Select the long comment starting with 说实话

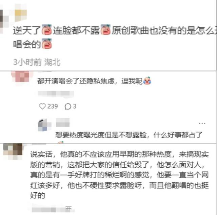(x=119, y=175)
